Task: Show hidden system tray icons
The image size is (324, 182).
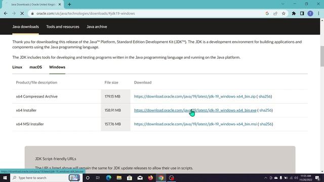Action: point(266,177)
